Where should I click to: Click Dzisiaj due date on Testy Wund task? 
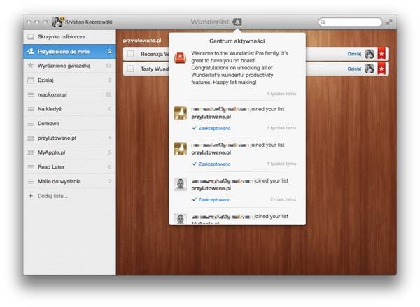tap(354, 69)
